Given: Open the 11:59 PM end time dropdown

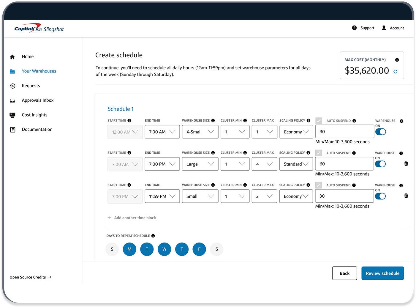Looking at the screenshot, I should coord(162,196).
